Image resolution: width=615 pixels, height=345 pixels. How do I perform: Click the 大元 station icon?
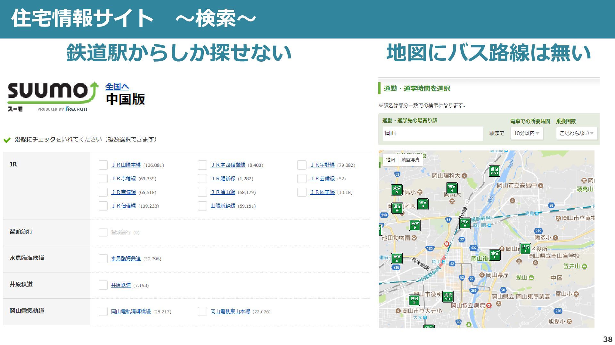(x=425, y=318)
